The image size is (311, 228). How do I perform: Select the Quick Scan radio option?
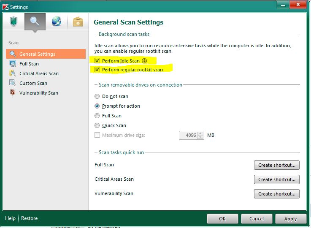pyautogui.click(x=97, y=125)
